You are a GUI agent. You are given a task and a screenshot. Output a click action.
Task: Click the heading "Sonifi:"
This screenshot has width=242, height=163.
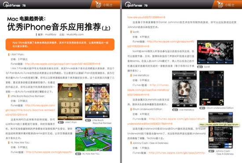coord(136,32)
